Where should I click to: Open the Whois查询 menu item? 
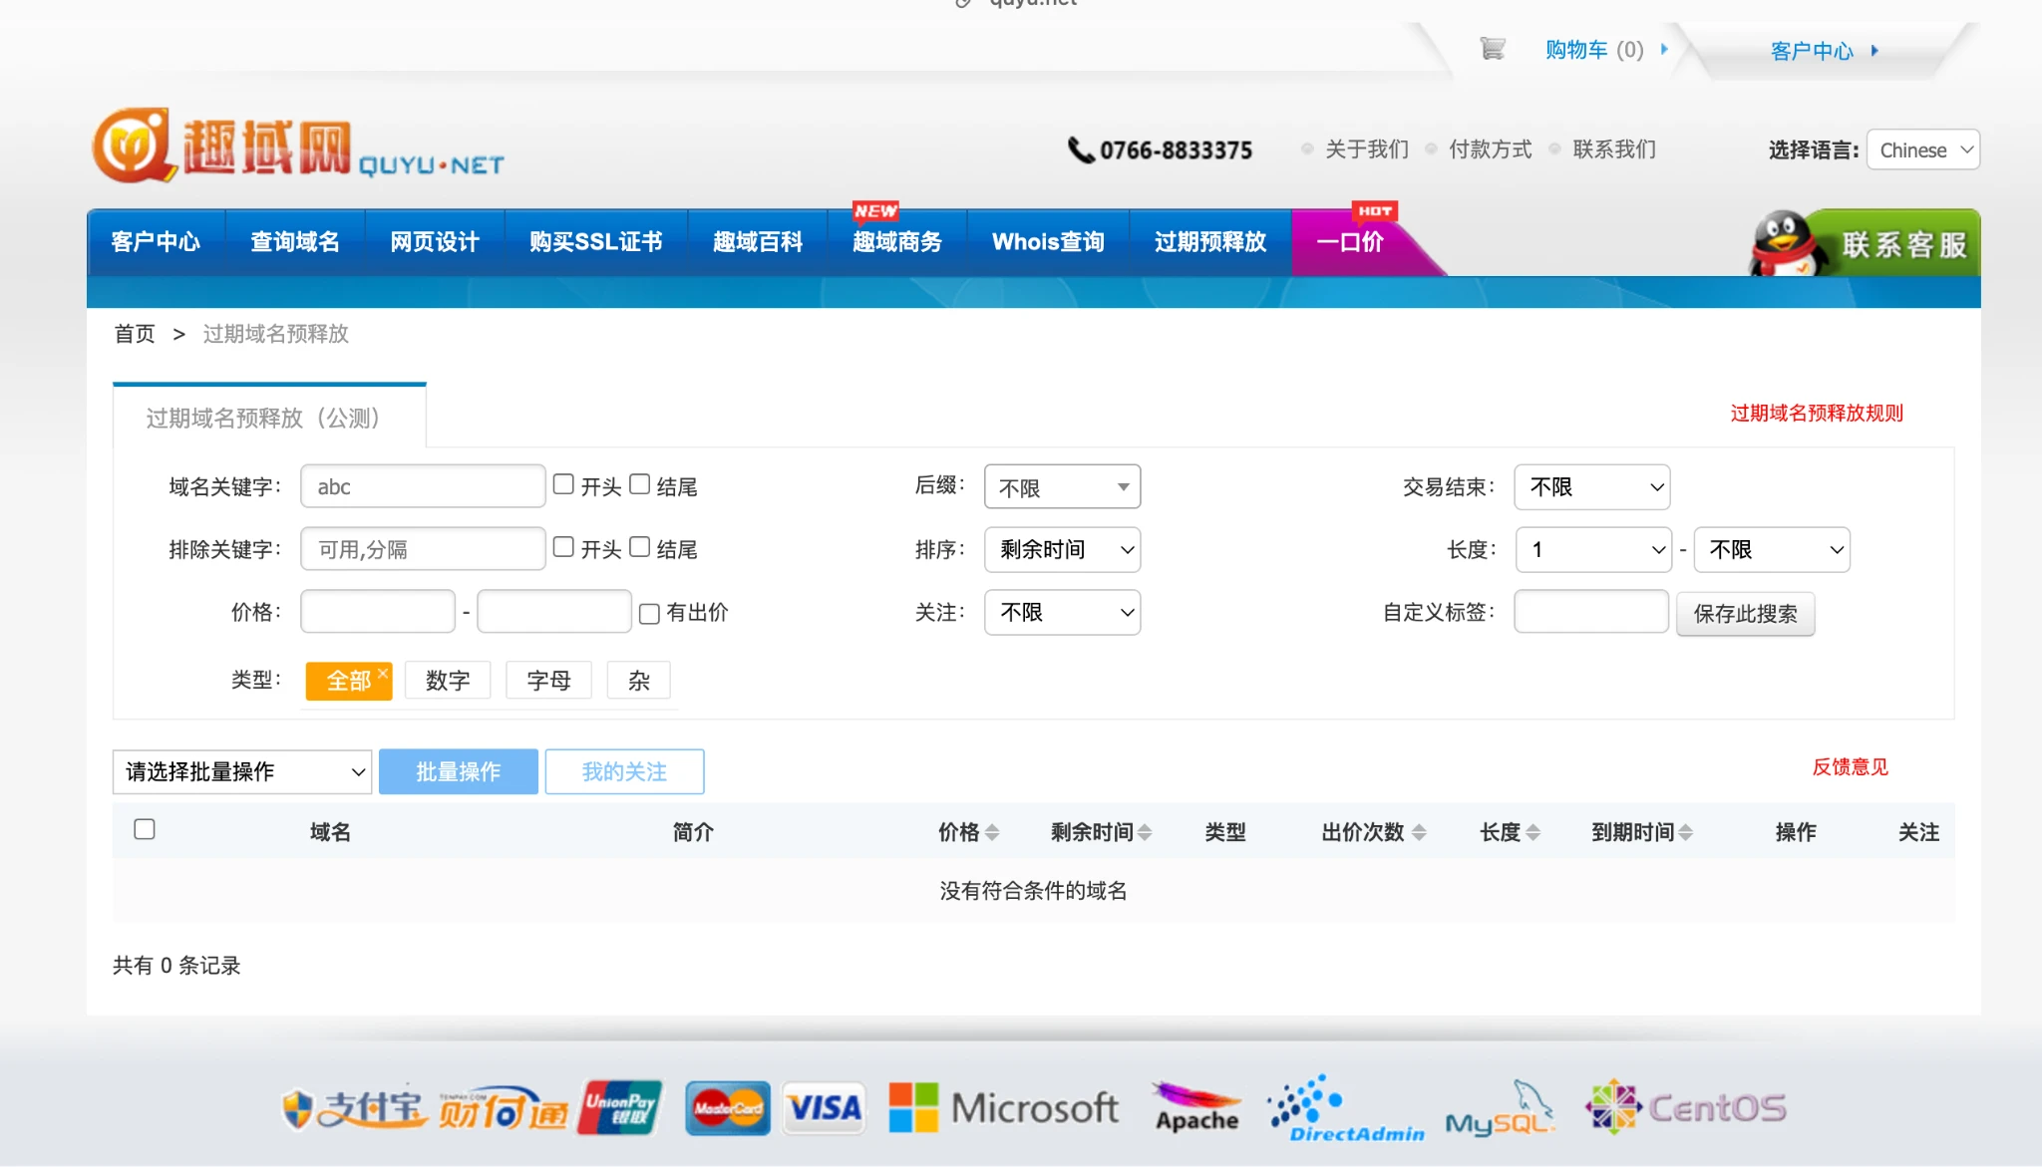point(1048,242)
